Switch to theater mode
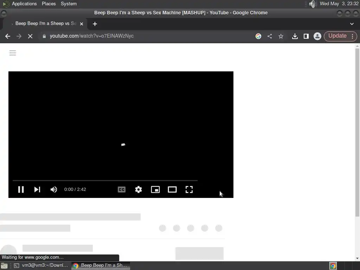This screenshot has height=270, width=360. (x=172, y=189)
